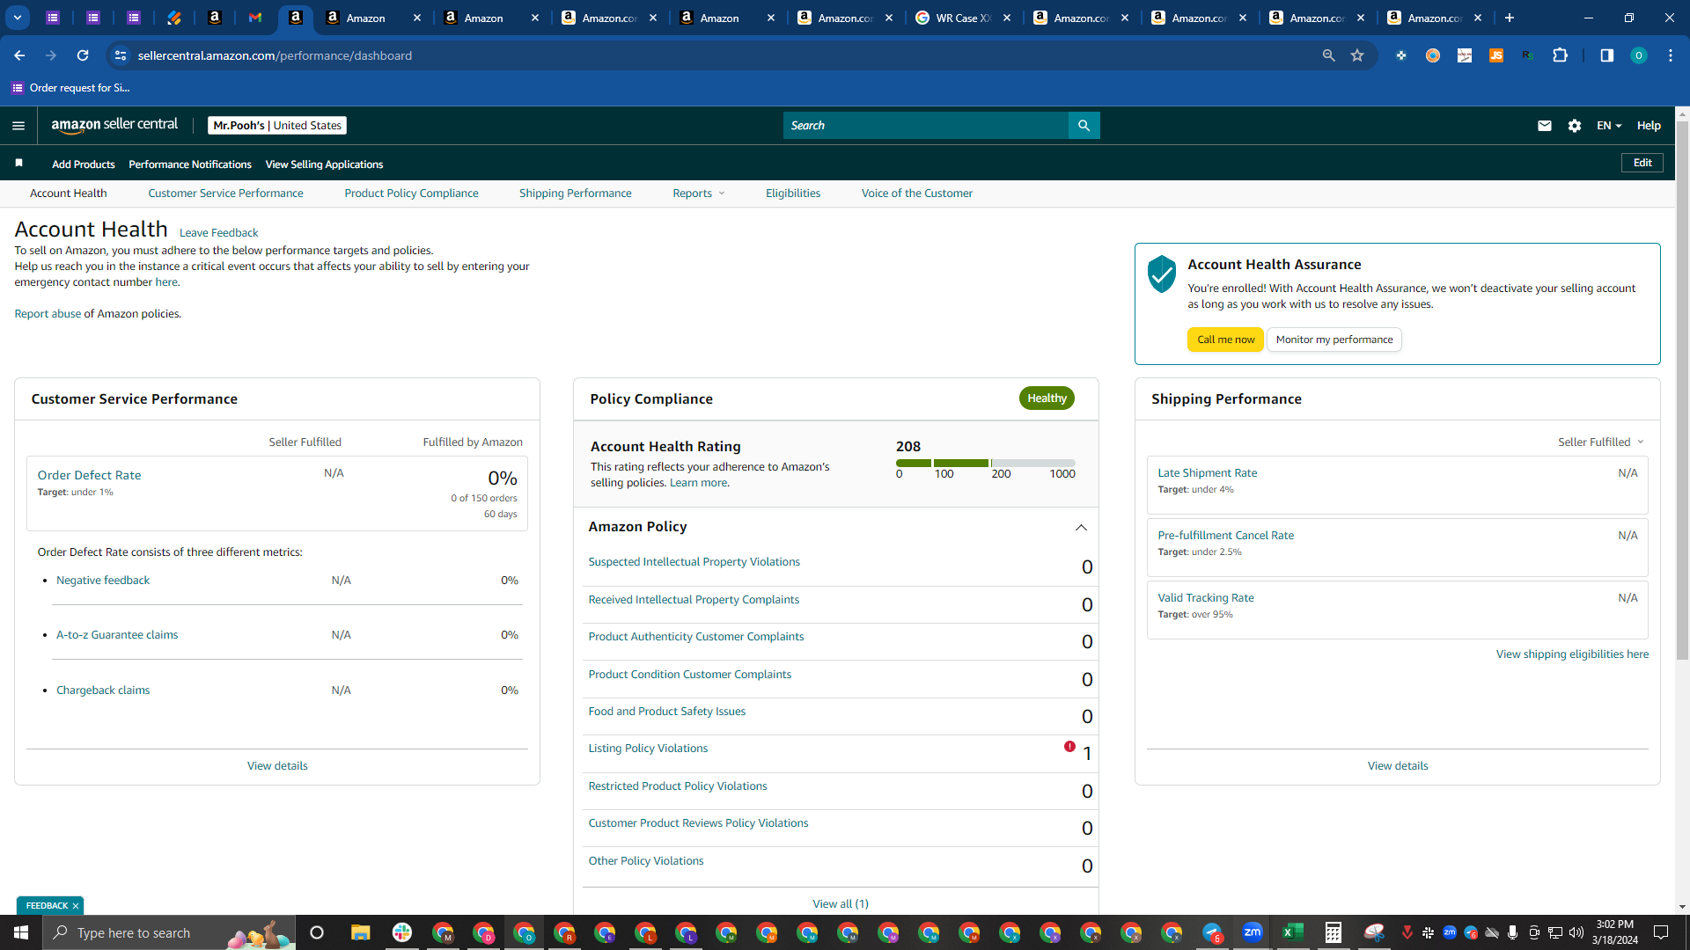Select the Account Health tab

69,194
